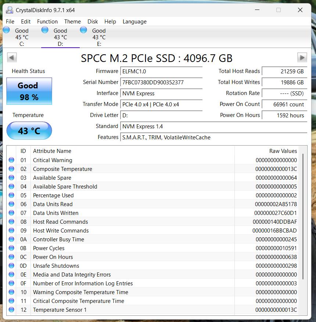Switch to drive E: disk tab

(x=99, y=37)
